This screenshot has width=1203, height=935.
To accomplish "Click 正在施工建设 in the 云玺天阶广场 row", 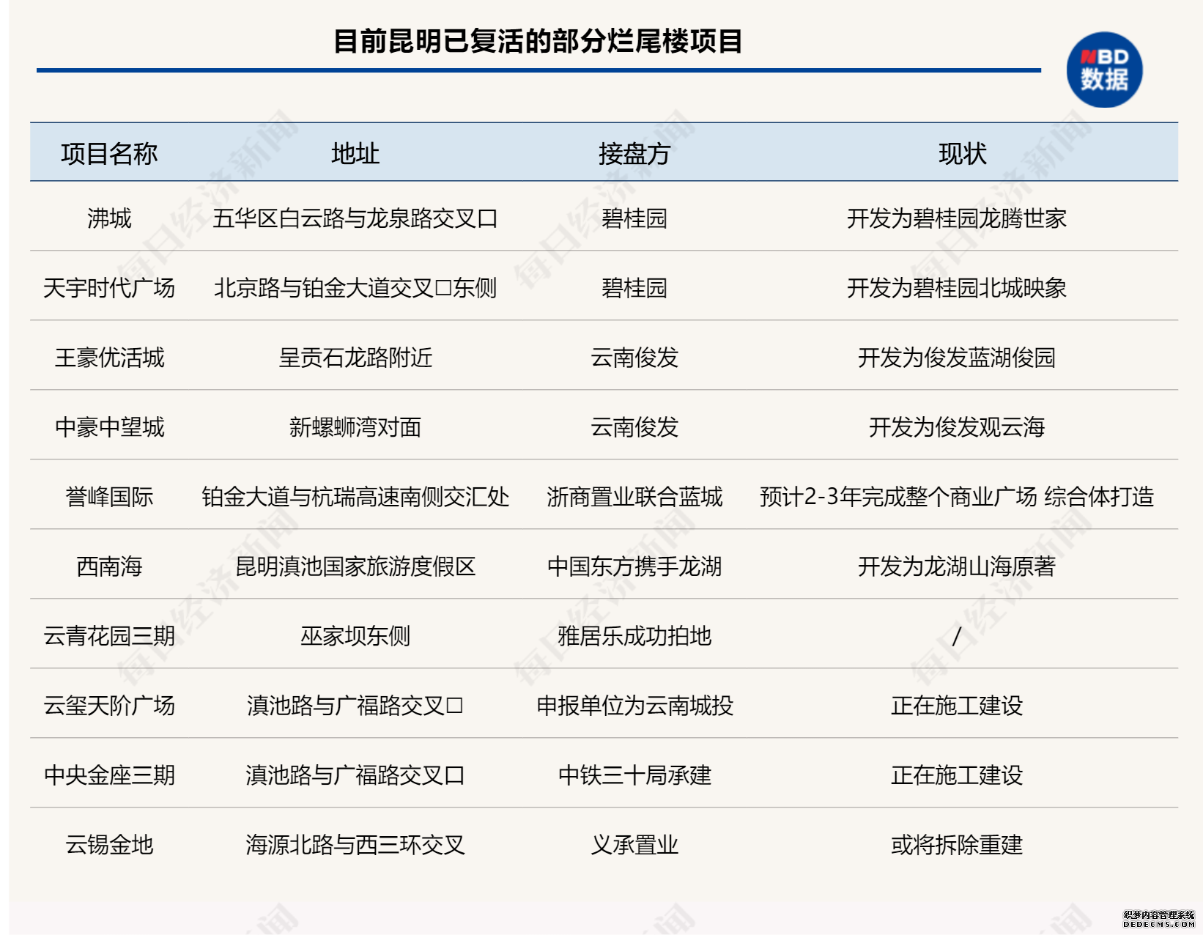I will pos(957,706).
